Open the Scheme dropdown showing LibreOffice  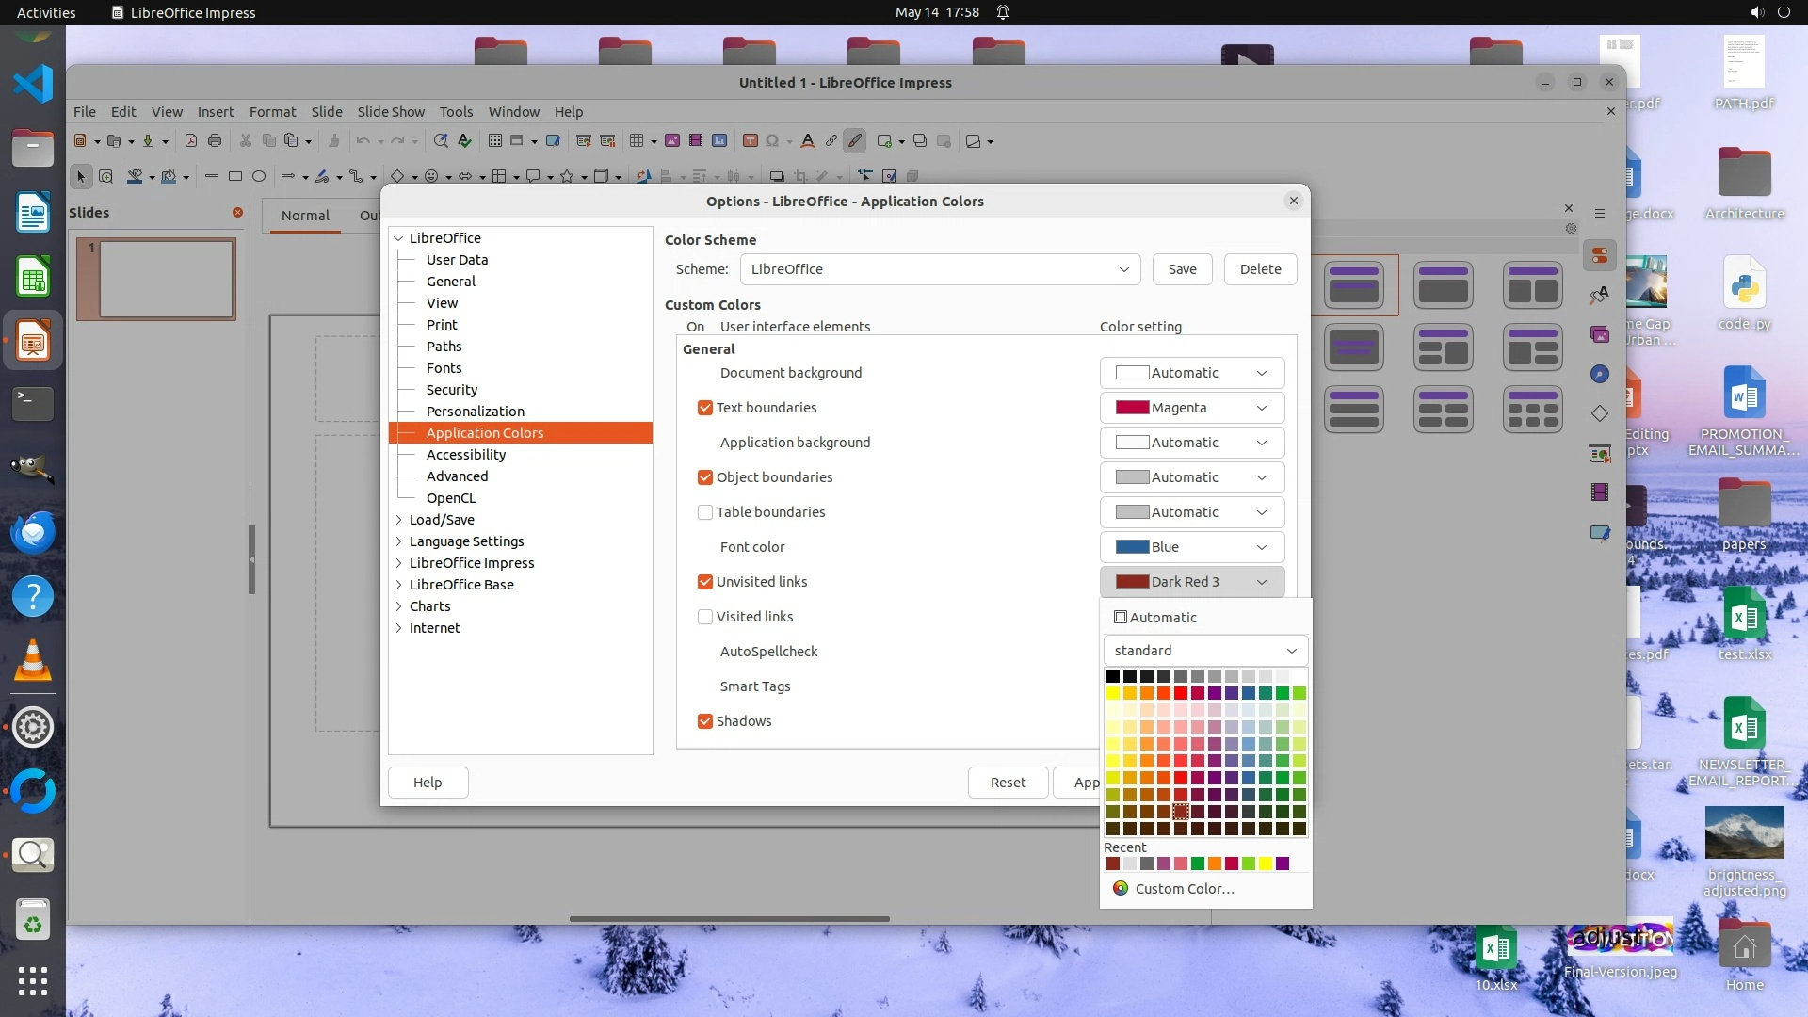tap(940, 269)
